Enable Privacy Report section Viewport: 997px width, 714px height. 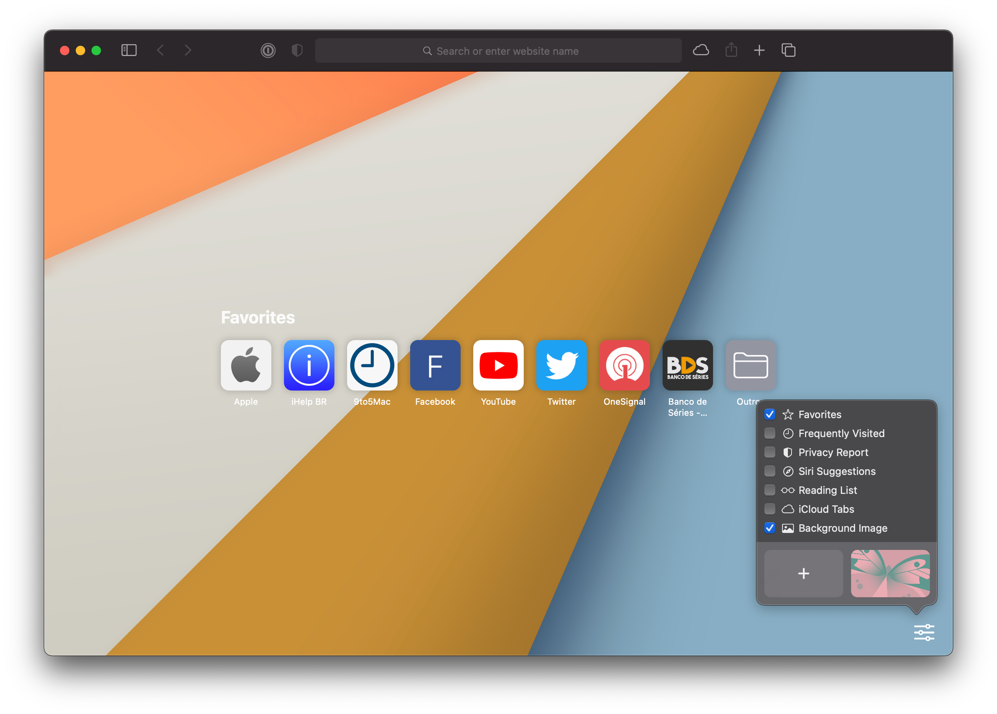[x=770, y=452]
